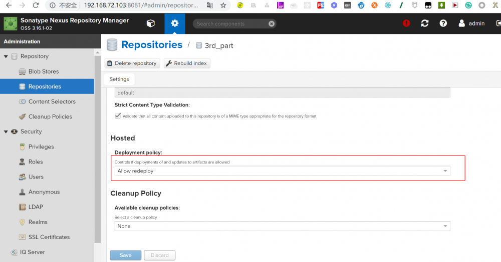Click the Delete repository button

(x=132, y=63)
